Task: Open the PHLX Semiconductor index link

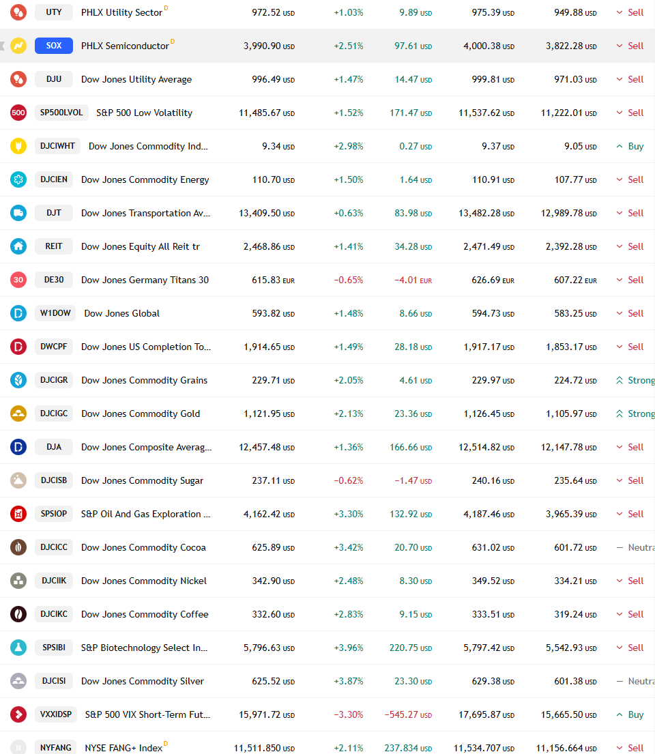Action: [125, 46]
